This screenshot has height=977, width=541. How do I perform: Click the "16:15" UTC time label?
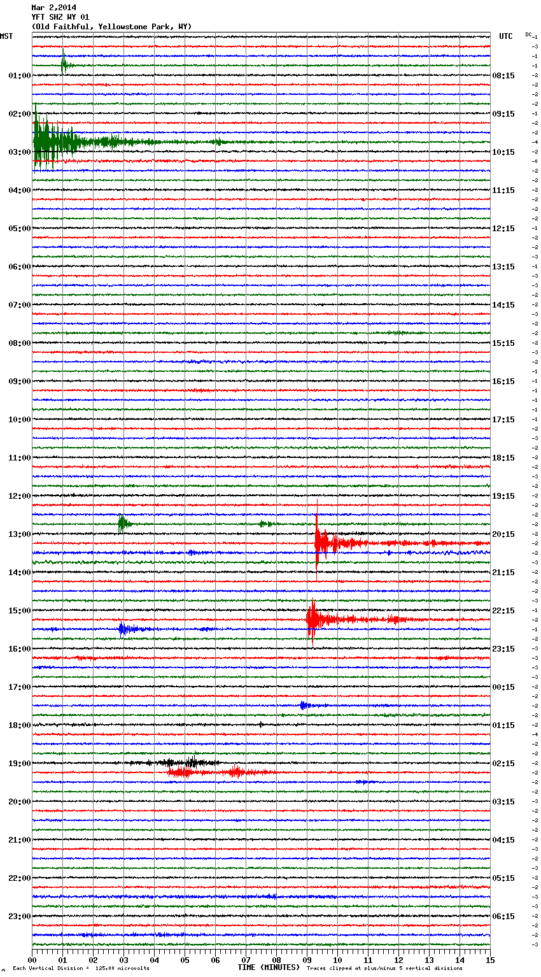[503, 382]
